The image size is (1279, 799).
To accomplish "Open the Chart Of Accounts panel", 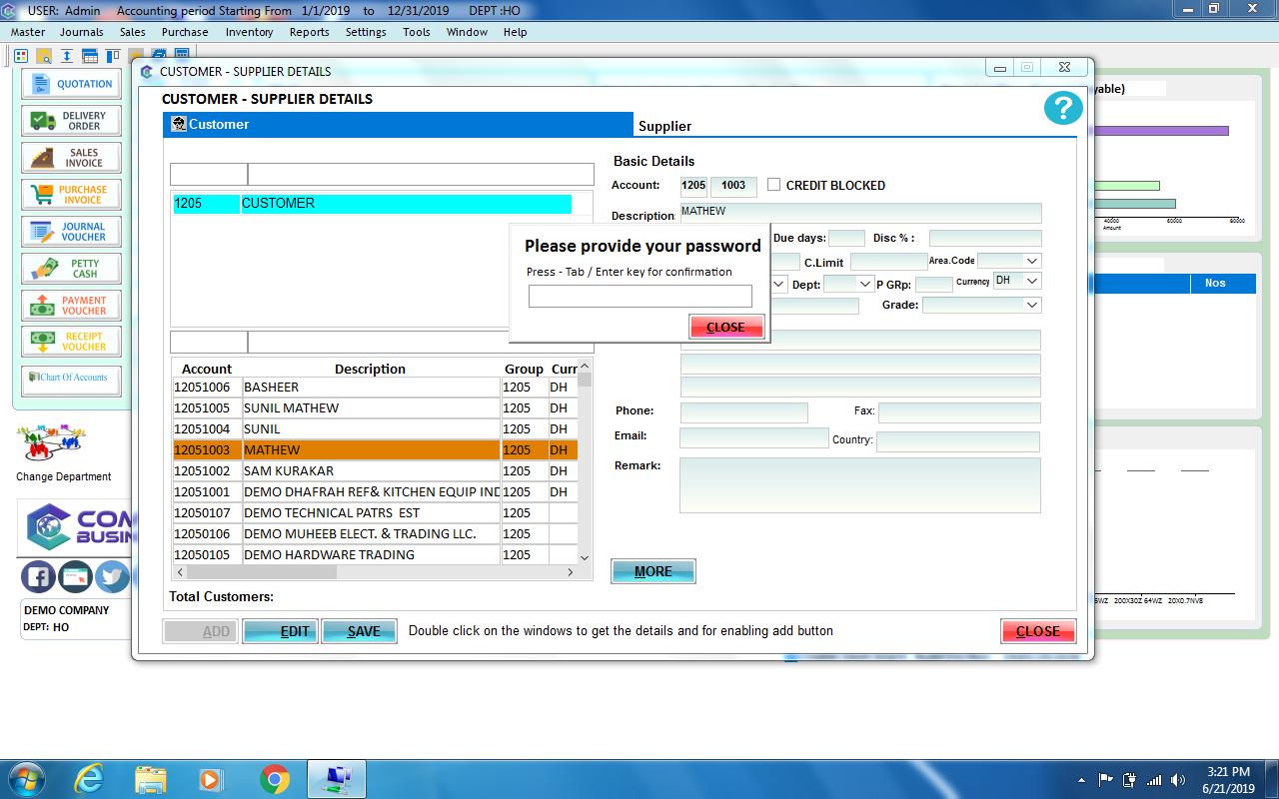I will (70, 379).
